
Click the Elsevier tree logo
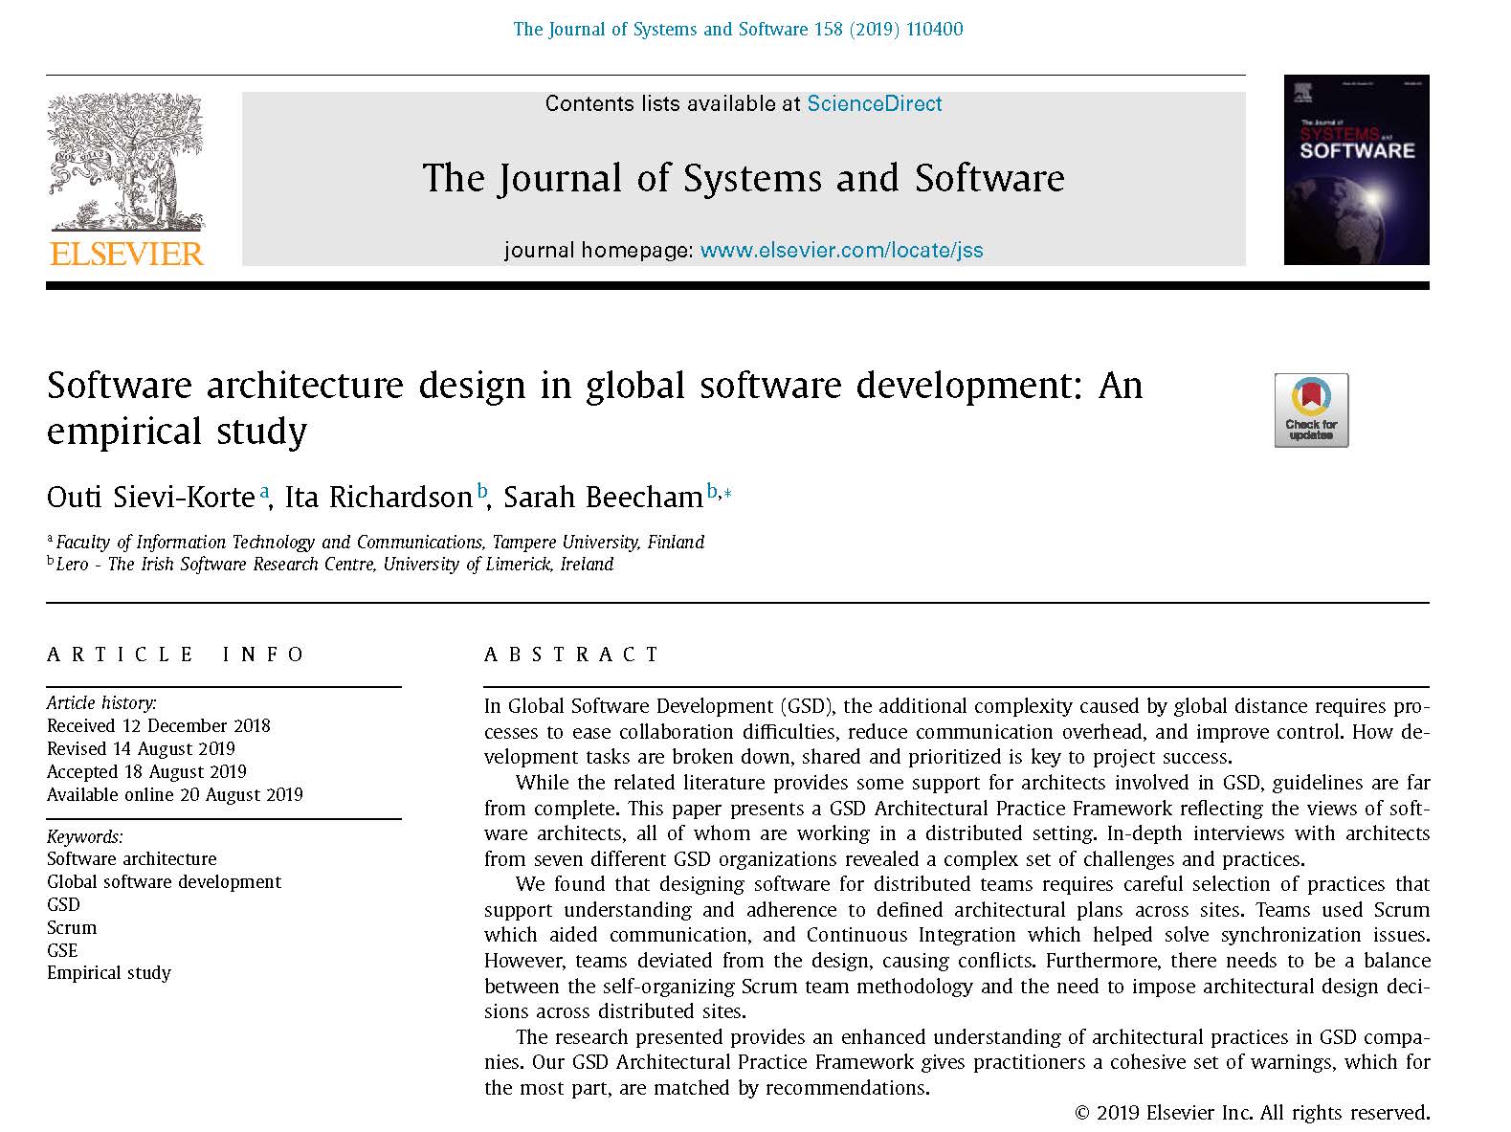point(126,162)
